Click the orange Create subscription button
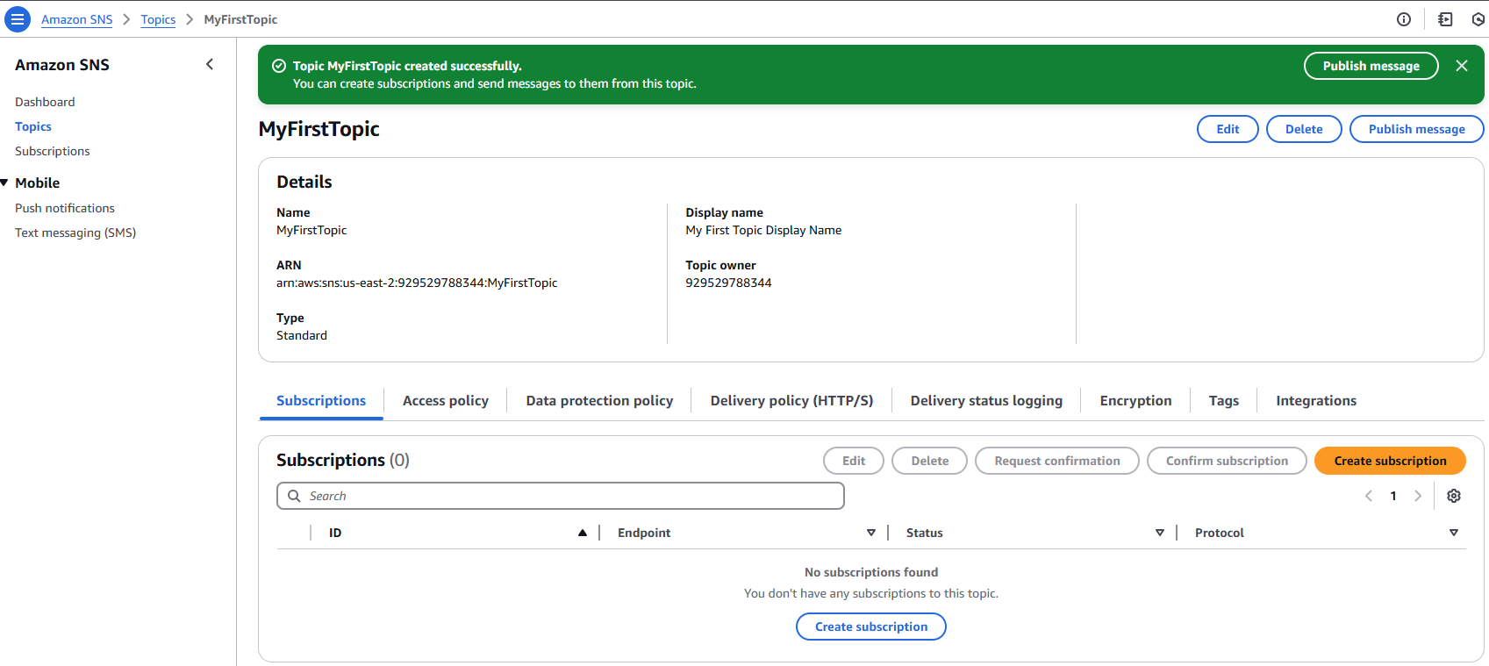1489x666 pixels. [1390, 461]
